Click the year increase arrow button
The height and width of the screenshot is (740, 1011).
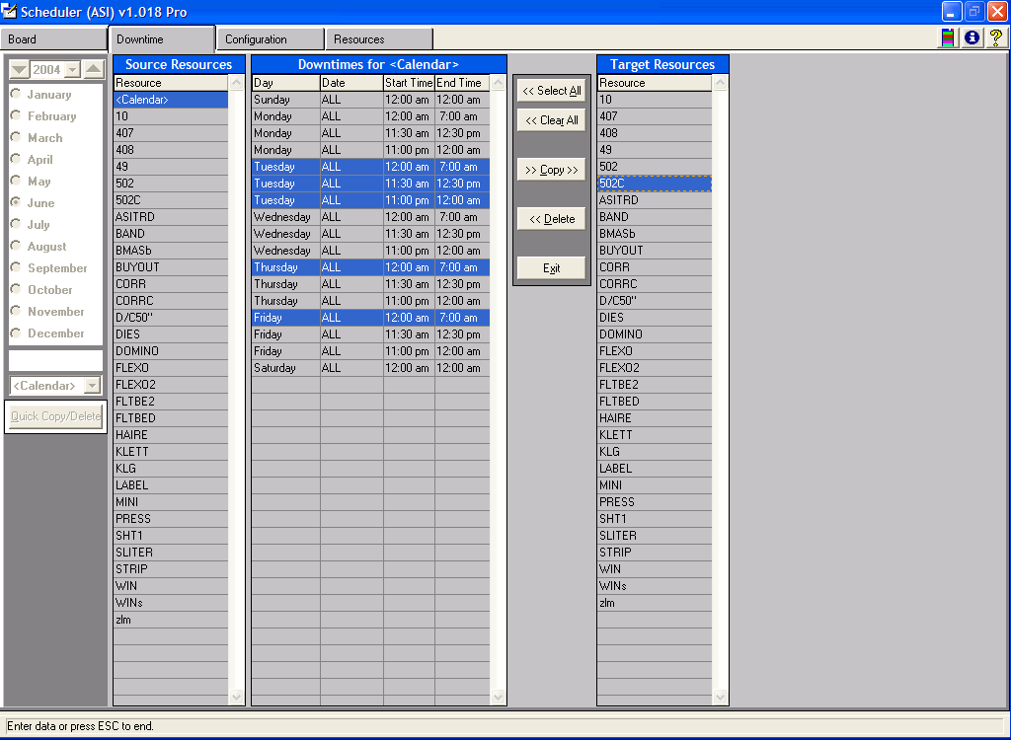[x=93, y=69]
